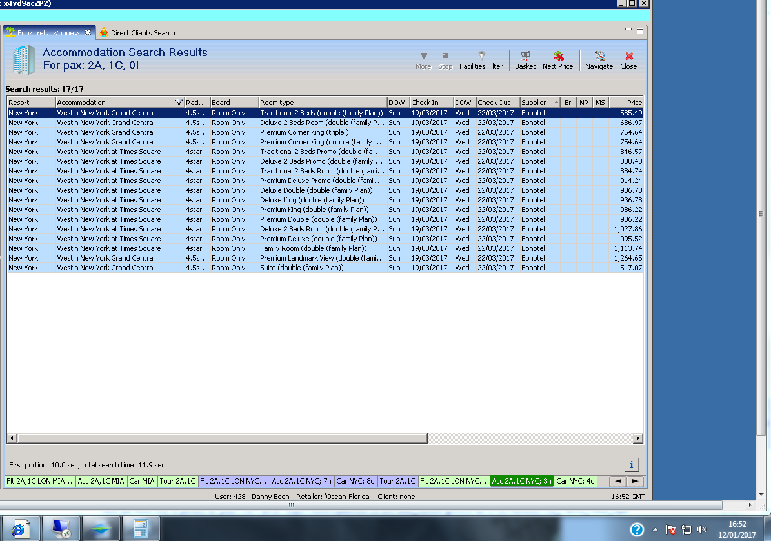Open the Car MIA tab
Viewport: 771px width, 541px height.
142,481
